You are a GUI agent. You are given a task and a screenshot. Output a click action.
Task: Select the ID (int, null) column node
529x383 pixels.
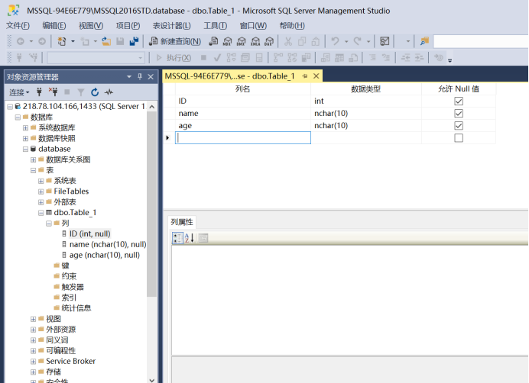click(x=89, y=233)
